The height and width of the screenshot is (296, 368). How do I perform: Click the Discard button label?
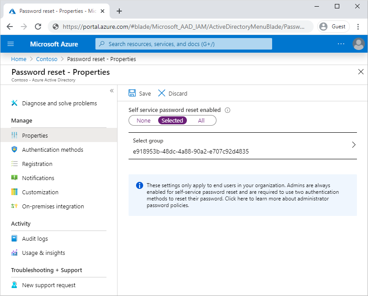pyautogui.click(x=178, y=93)
